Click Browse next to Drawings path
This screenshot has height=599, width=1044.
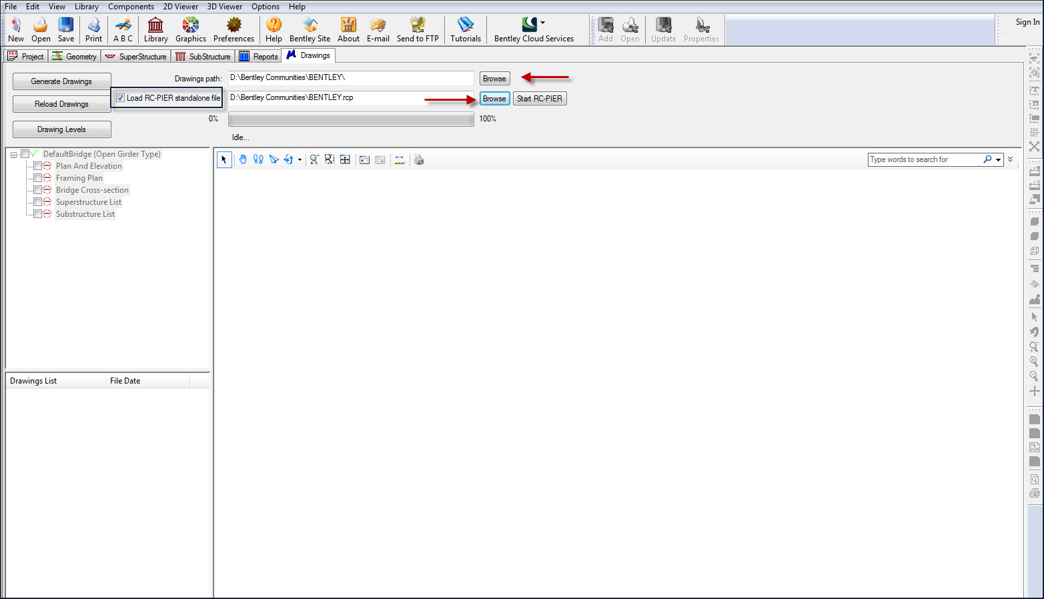[494, 79]
